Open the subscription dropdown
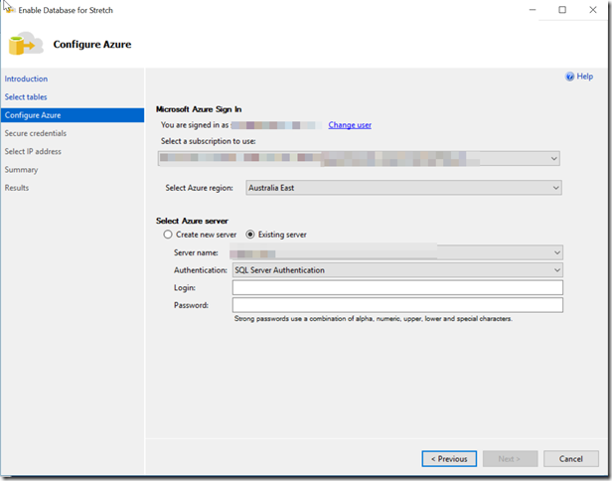The height and width of the screenshot is (481, 612). point(359,159)
